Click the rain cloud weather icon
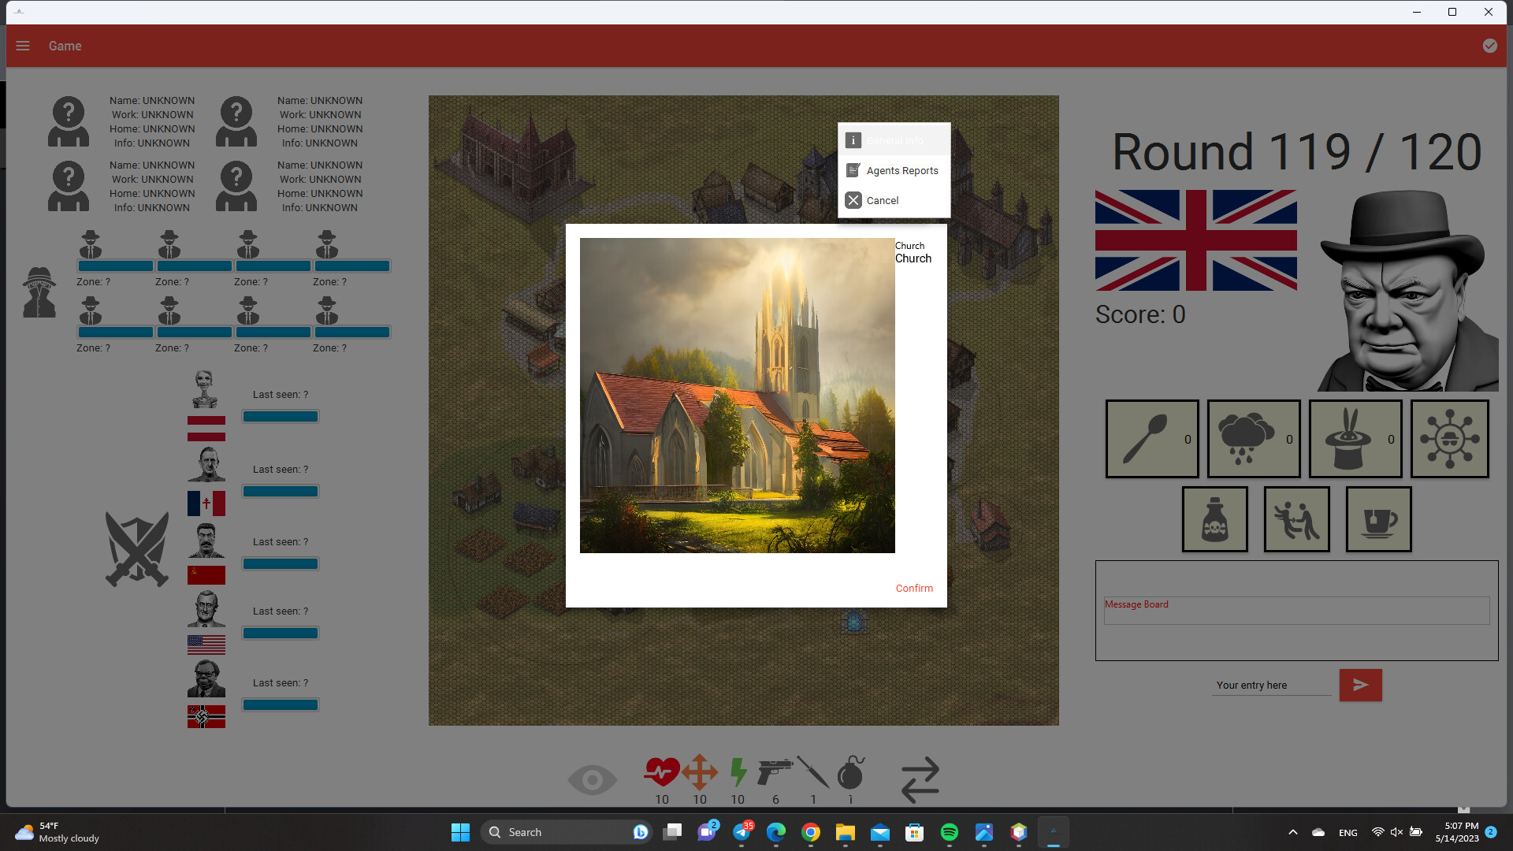This screenshot has height=851, width=1513. pos(1253,438)
